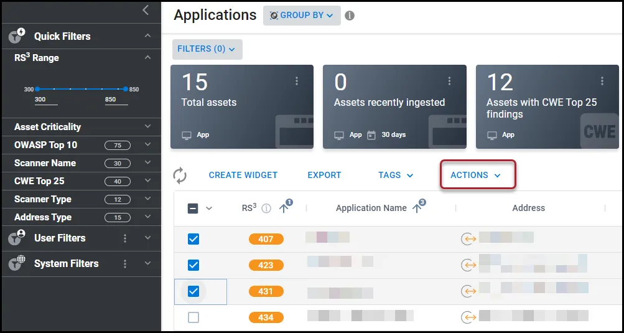Expand the OWASP Top 10 filter
The image size is (624, 333).
(147, 144)
